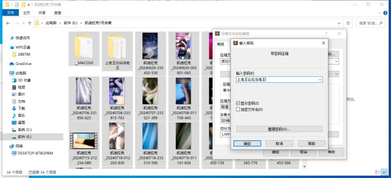
Task: Click the 音乐 music icon
Action: (x=14, y=115)
